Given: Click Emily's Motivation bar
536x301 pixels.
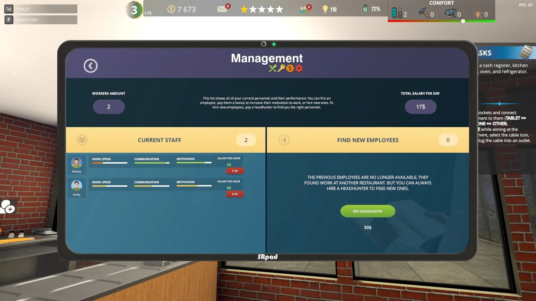Looking at the screenshot, I should tap(194, 186).
